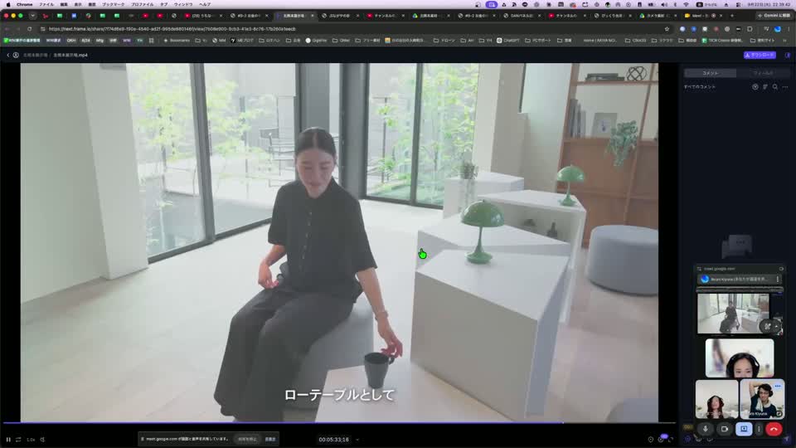Open the 1.0x playback speed menu
The height and width of the screenshot is (448, 796).
[31, 440]
